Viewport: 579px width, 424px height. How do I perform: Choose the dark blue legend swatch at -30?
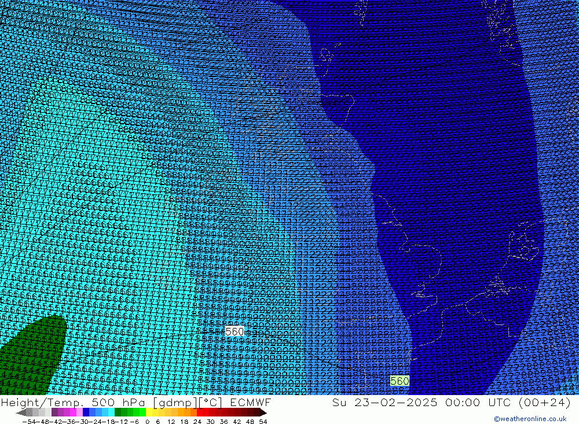86,412
